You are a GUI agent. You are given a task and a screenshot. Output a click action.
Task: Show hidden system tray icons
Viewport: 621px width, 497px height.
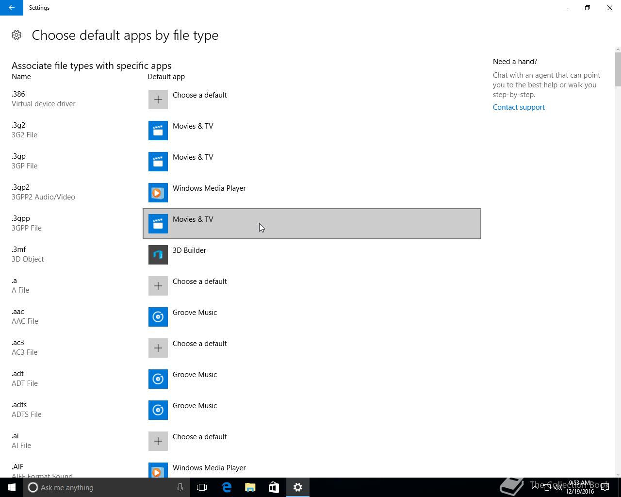[535, 487]
